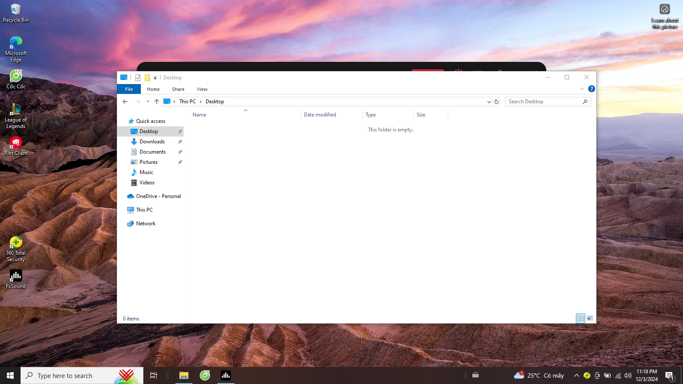Click This PC in the address breadcrumb
The height and width of the screenshot is (384, 683).
pos(187,102)
